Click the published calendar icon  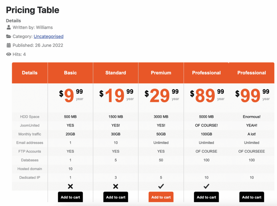pos(9,45)
